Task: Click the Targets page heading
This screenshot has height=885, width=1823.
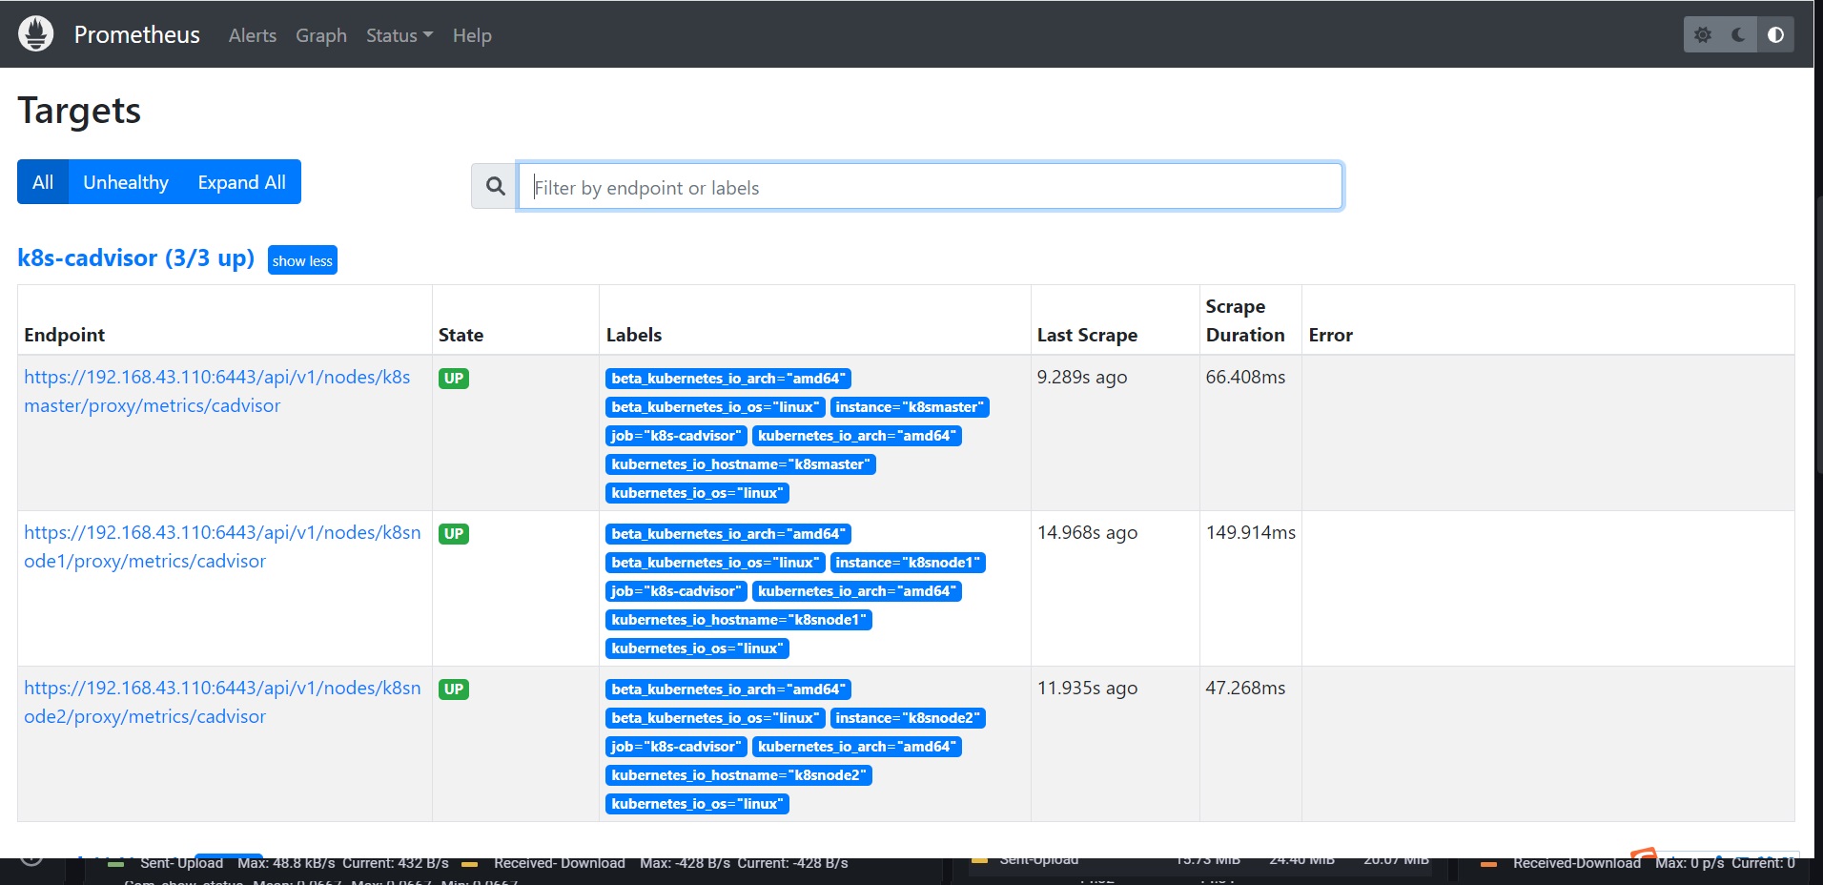Action: pyautogui.click(x=79, y=111)
